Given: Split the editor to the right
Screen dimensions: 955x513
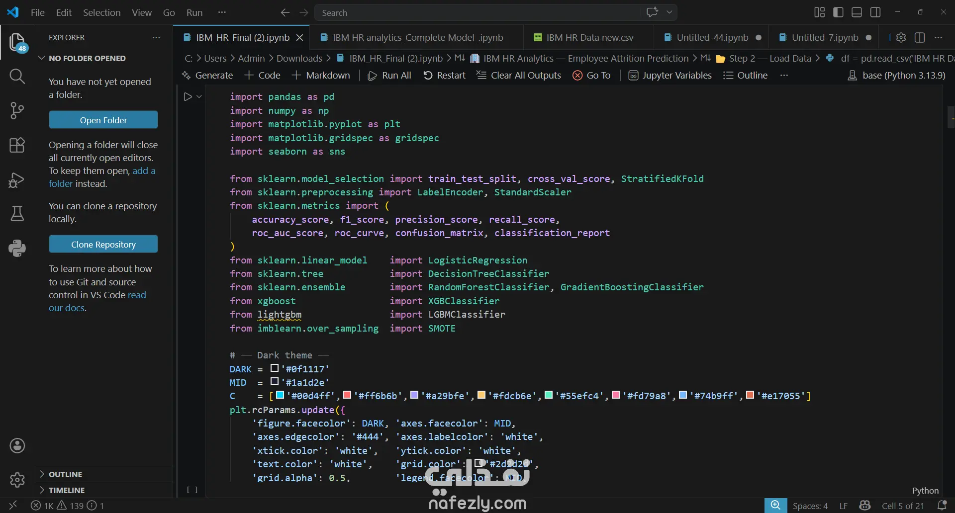Looking at the screenshot, I should click(920, 37).
